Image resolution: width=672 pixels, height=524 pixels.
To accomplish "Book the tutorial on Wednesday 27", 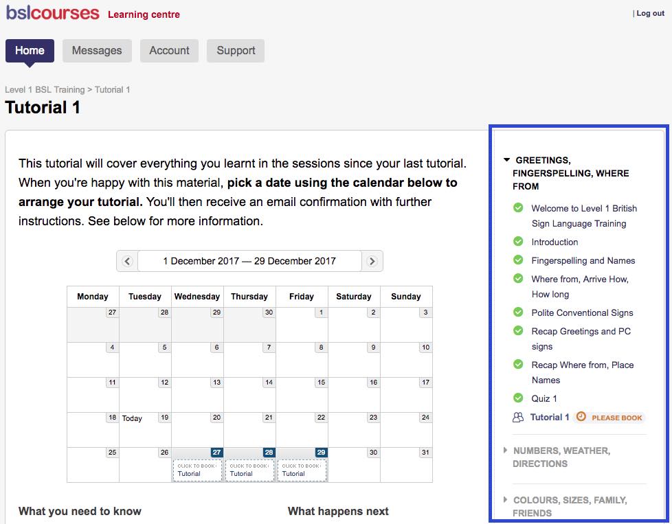I will [x=197, y=470].
